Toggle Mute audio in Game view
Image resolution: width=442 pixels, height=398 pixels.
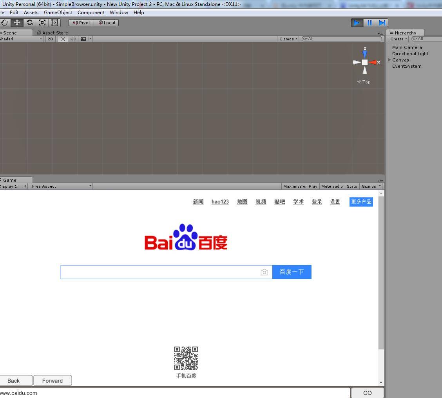[332, 186]
